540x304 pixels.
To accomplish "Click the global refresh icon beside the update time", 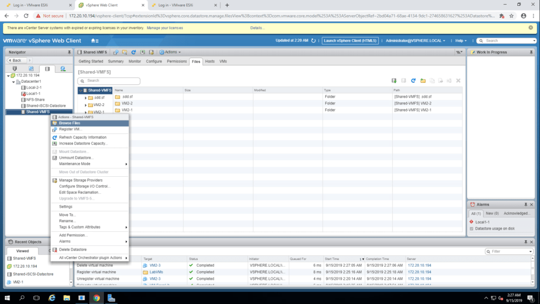I will [313, 41].
